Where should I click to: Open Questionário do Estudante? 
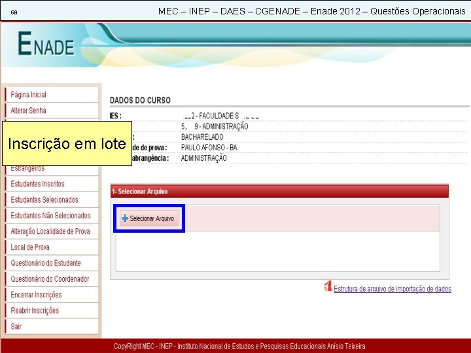pyautogui.click(x=52, y=263)
